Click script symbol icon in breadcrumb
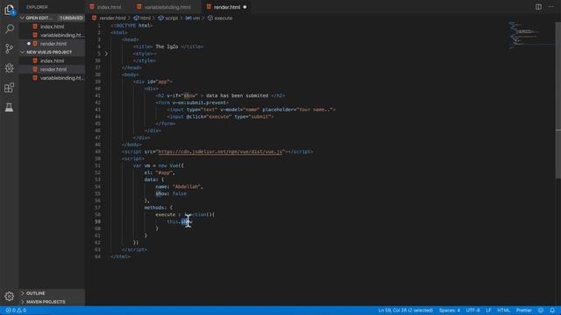561x315 pixels. (x=160, y=17)
